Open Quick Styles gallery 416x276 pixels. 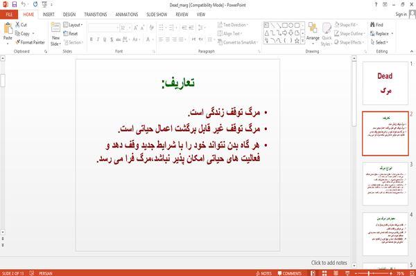[327, 35]
